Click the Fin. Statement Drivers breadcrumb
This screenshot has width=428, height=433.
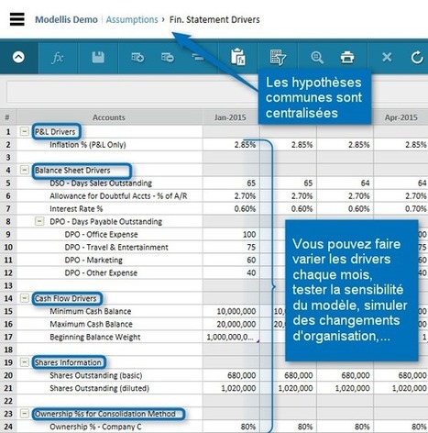pos(214,19)
